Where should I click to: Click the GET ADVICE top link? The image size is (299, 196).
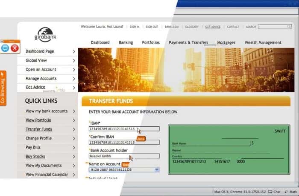point(213,27)
